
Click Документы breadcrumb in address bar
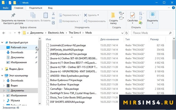pyautogui.click(x=37, y=33)
